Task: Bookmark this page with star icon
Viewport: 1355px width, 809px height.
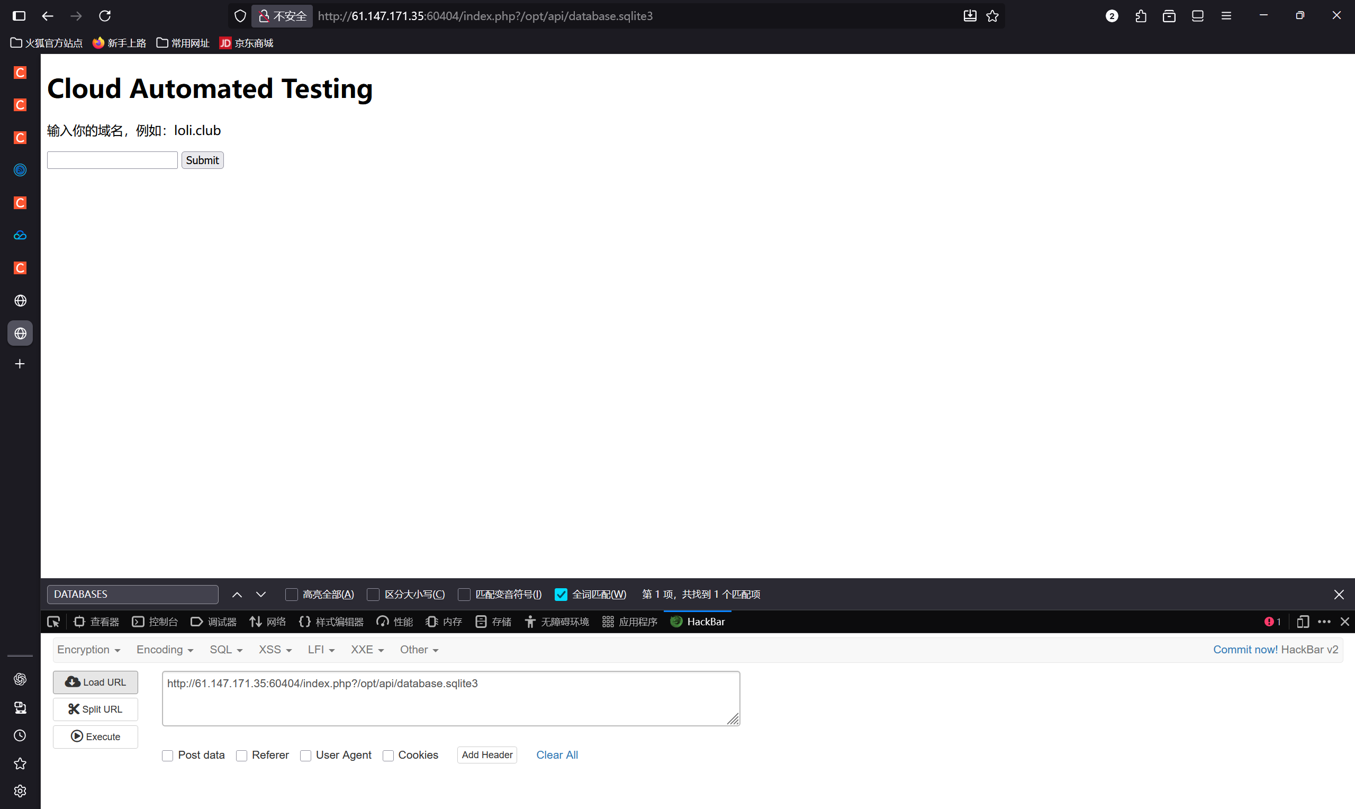Action: tap(992, 16)
